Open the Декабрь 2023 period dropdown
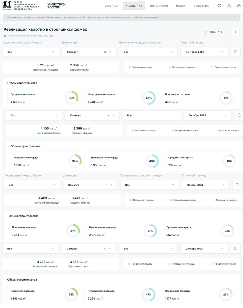 tap(204, 248)
